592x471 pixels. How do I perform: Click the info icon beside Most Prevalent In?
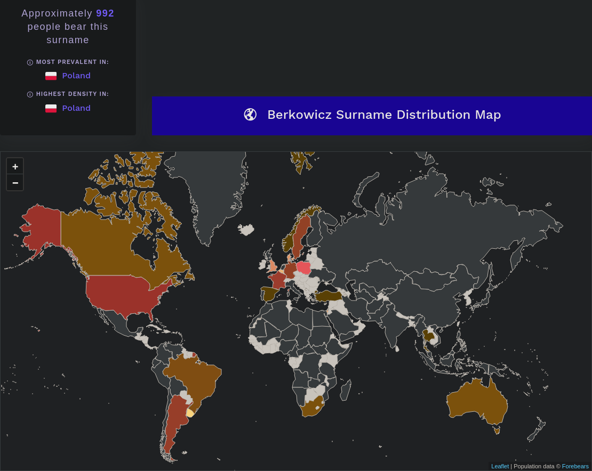pos(30,62)
